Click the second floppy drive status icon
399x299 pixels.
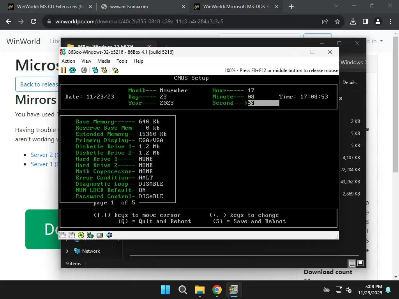pyautogui.click(x=72, y=235)
